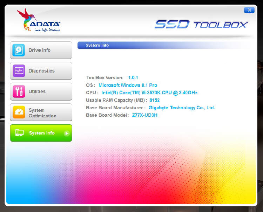The height and width of the screenshot is (212, 263).
Task: Click Gigabyte Technology Co., Ltd. text
Action: [x=182, y=108]
